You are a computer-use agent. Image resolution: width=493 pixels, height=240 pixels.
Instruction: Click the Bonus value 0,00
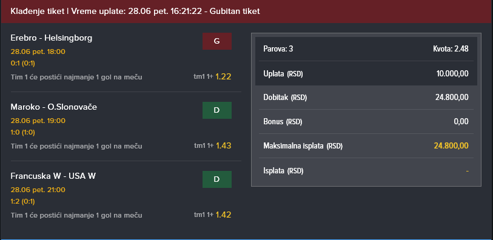[x=461, y=122]
